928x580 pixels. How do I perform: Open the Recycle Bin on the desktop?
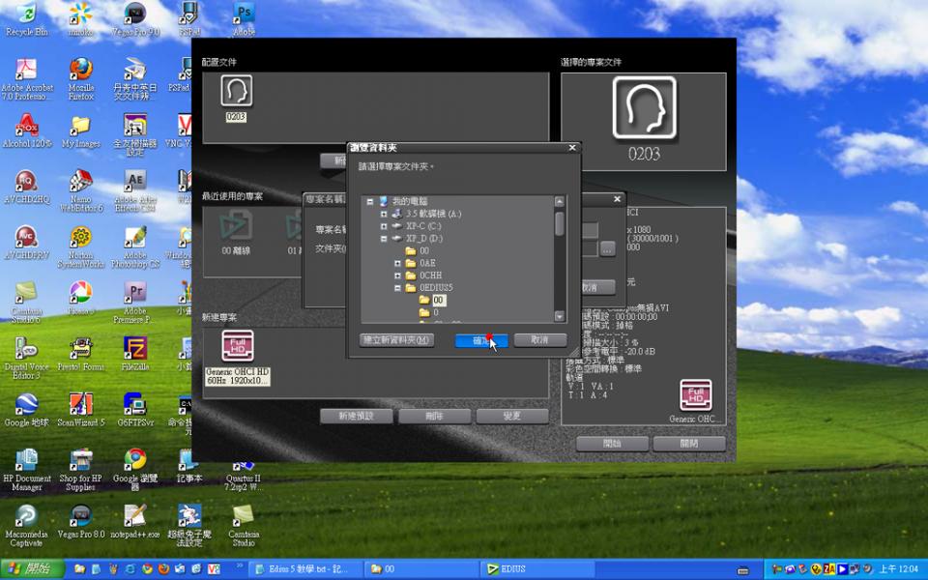point(26,15)
